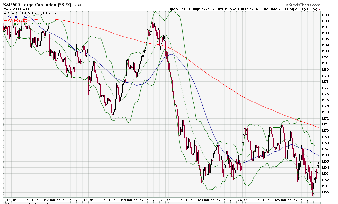This screenshot has width=338, height=204.
Task: Click the red MA(200) legend line swatch
Action: (5, 20)
